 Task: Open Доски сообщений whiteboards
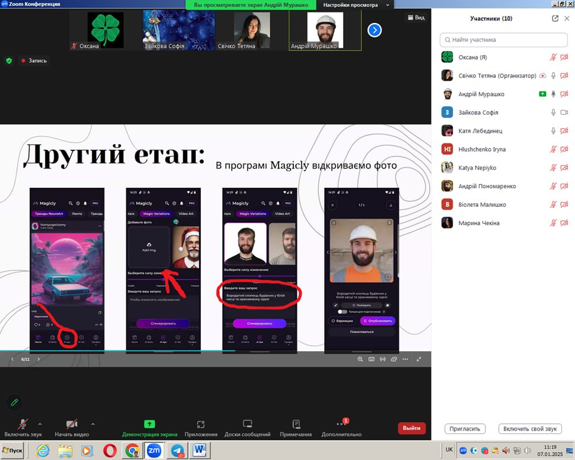pos(247,428)
